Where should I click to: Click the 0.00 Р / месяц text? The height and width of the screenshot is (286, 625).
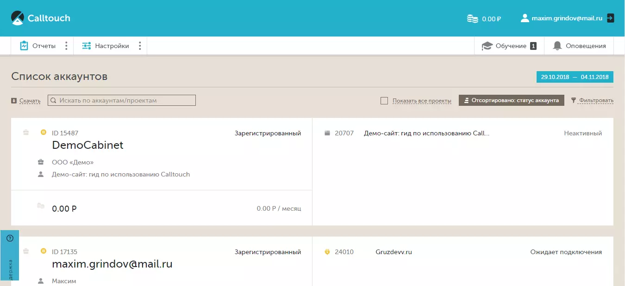point(279,208)
